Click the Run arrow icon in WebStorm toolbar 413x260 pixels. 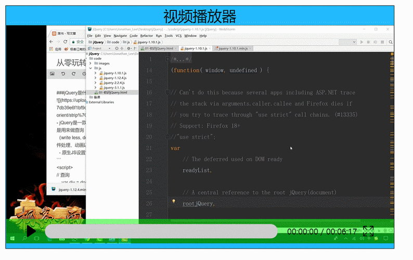click(x=362, y=42)
